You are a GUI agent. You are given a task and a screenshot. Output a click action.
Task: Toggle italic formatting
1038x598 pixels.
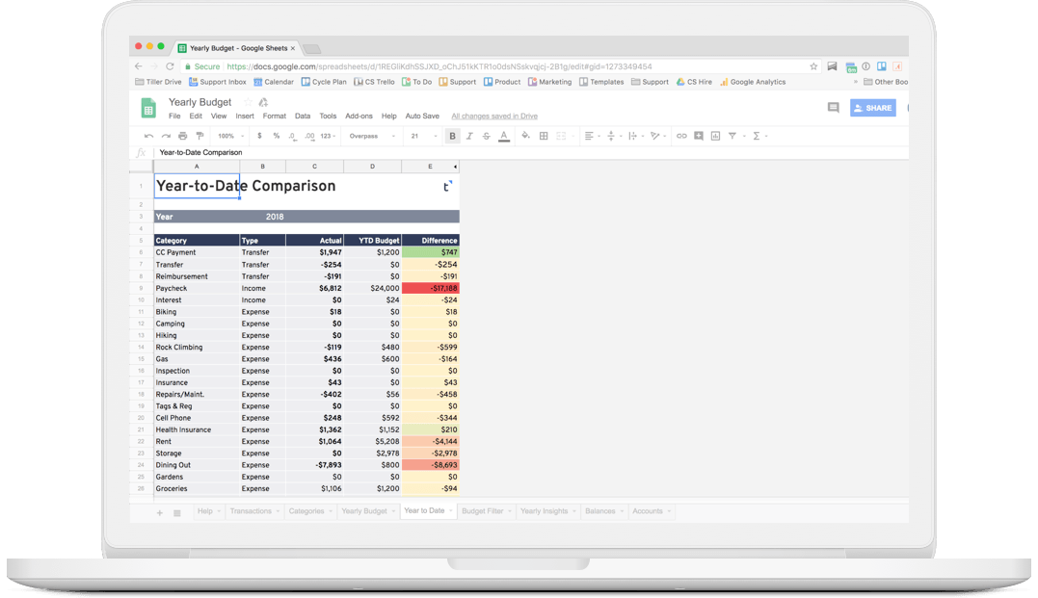tap(469, 136)
